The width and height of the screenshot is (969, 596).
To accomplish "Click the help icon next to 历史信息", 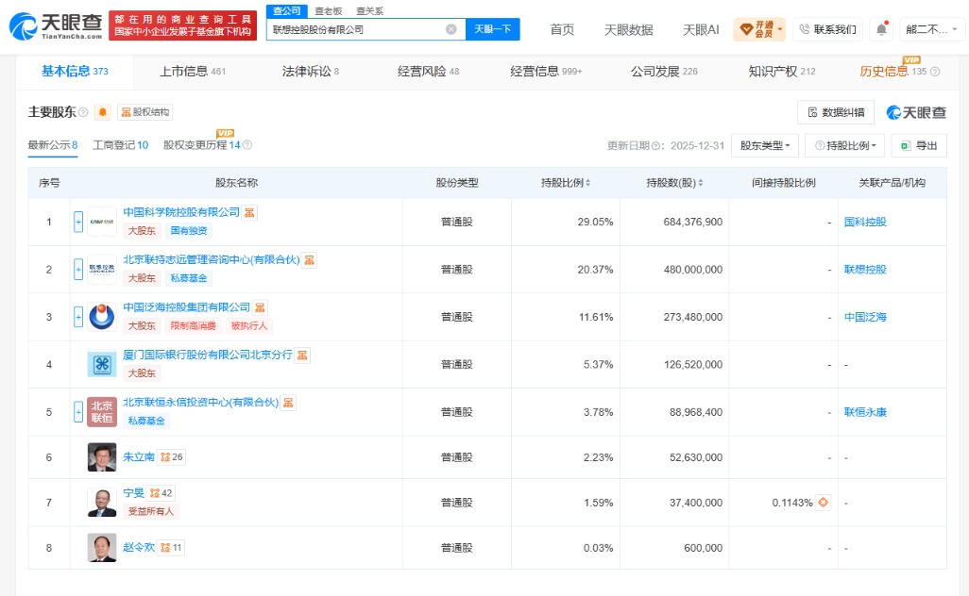I will (935, 72).
